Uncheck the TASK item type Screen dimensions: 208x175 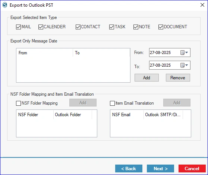click(111, 27)
